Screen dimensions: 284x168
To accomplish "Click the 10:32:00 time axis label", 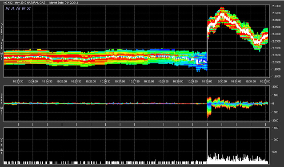I will (265, 82).
